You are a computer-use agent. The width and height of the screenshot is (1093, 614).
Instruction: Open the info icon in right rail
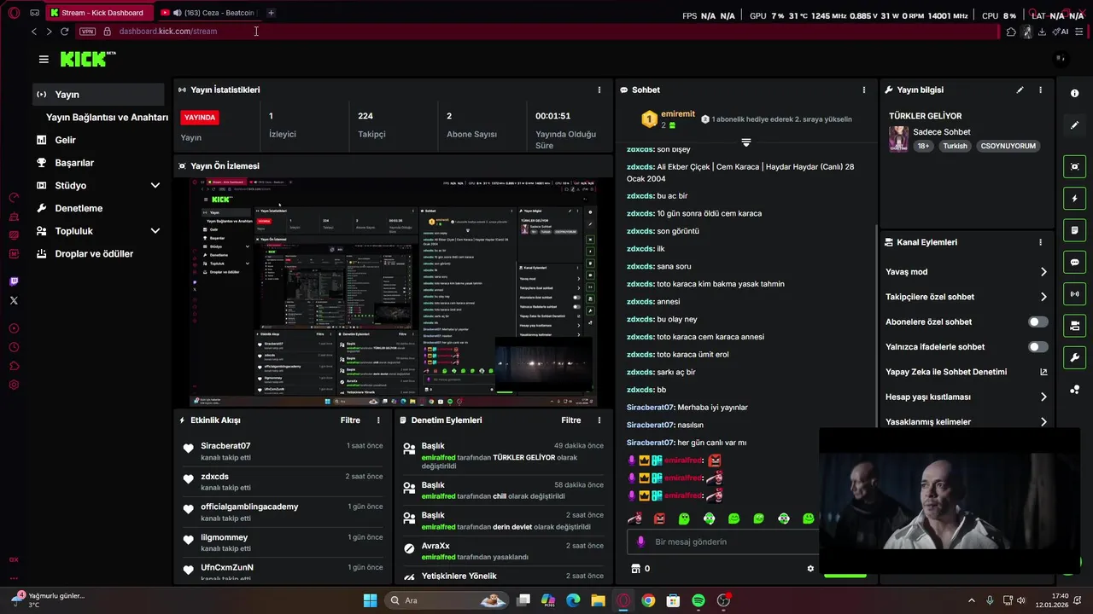tap(1074, 94)
